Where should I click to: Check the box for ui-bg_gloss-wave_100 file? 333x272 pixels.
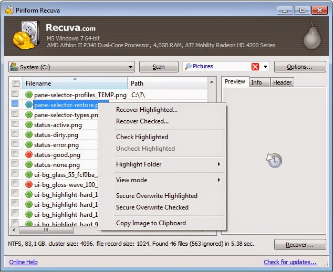coord(15,183)
